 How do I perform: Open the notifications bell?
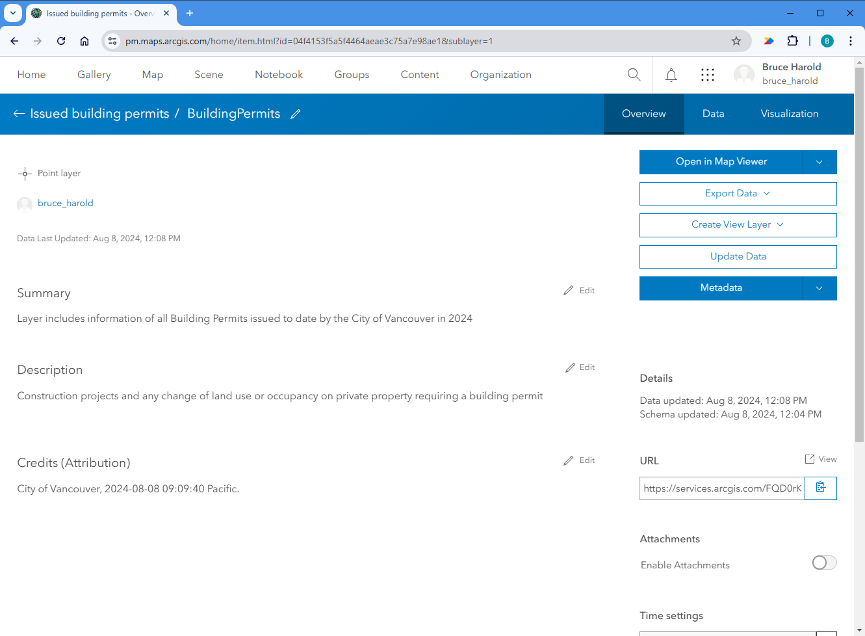[x=671, y=74]
